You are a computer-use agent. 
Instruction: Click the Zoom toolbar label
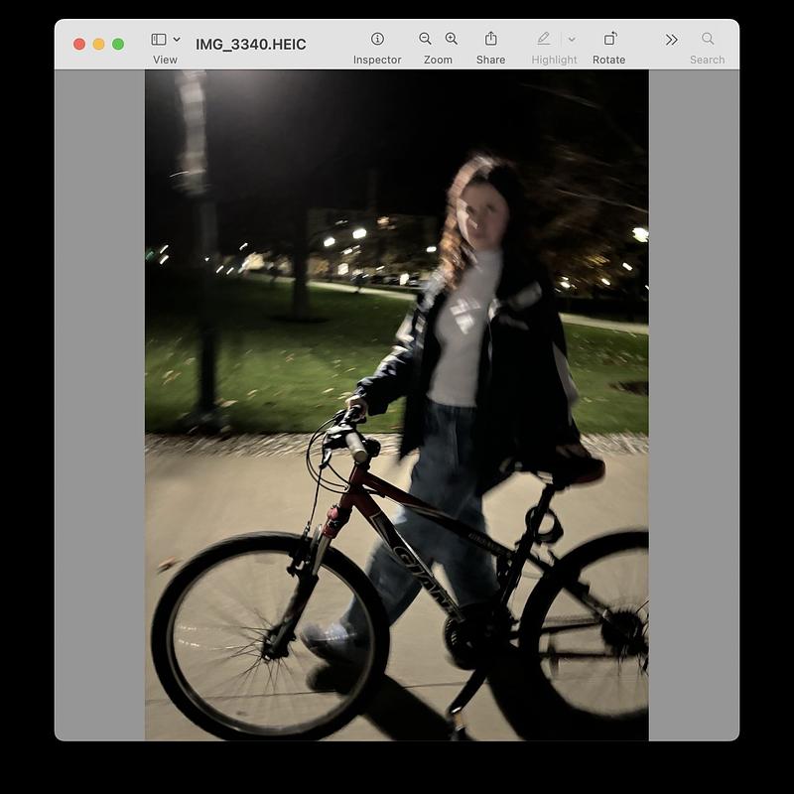pos(437,60)
